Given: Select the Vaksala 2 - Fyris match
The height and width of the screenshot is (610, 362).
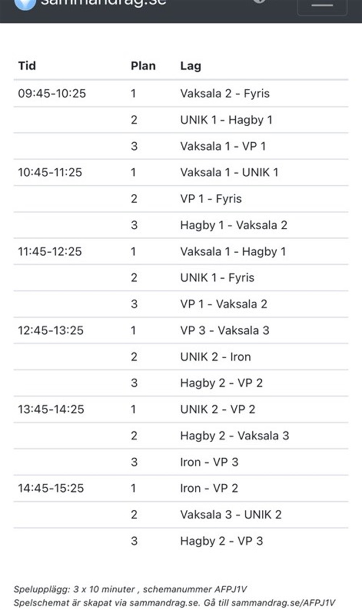Looking at the screenshot, I should 225,93.
